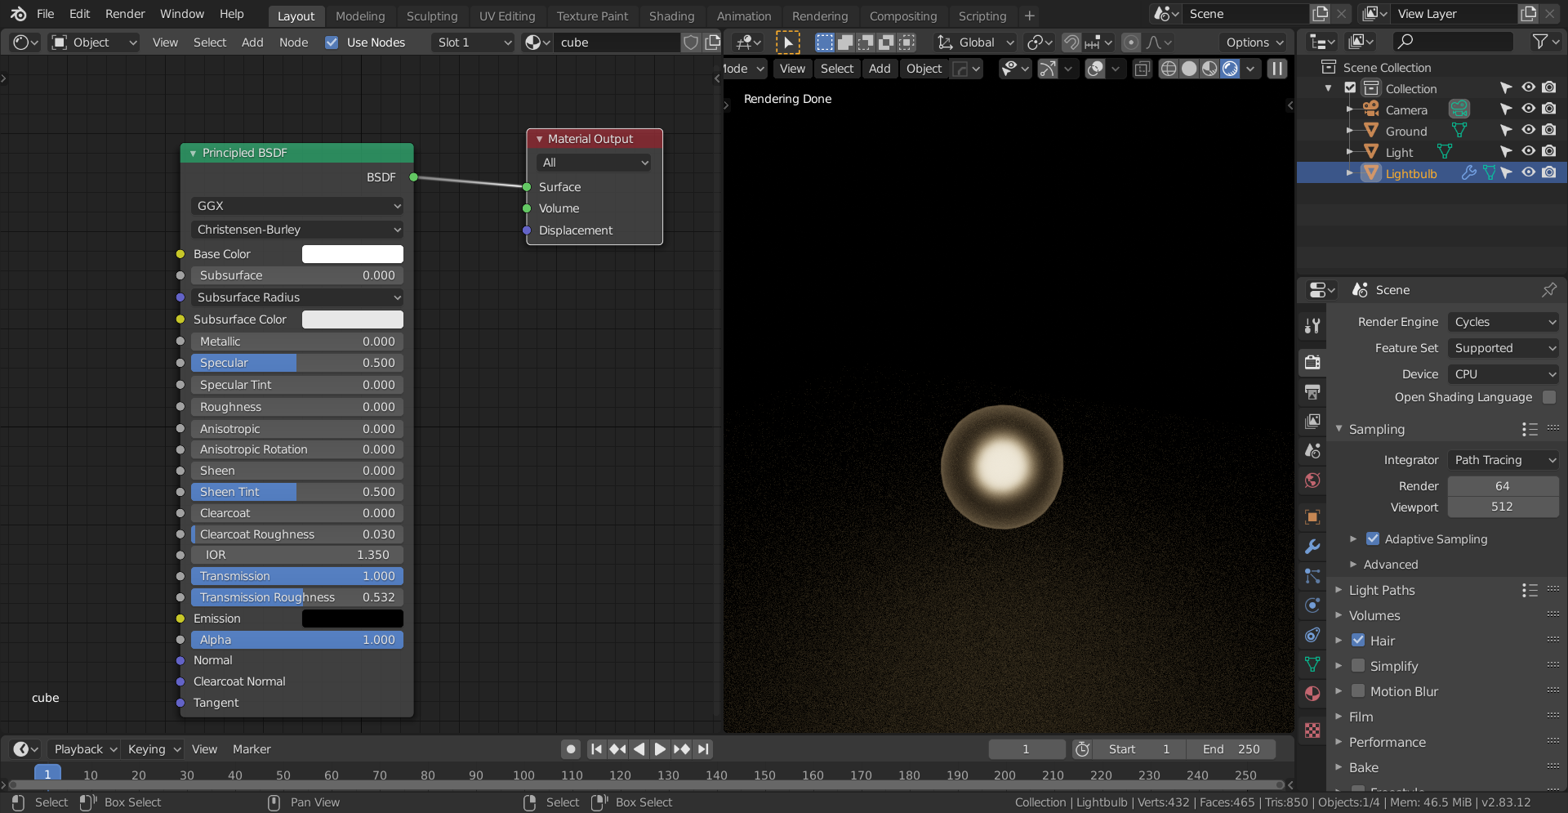1568x813 pixels.
Task: Click the Base Color white swatch
Action: coord(352,254)
